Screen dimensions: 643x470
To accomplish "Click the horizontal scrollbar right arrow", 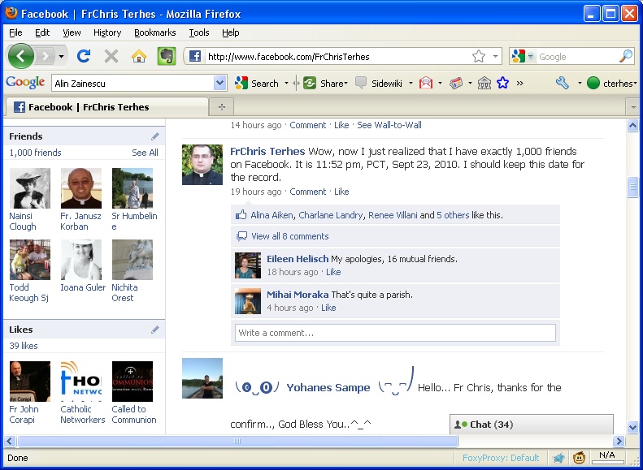I will 619,442.
